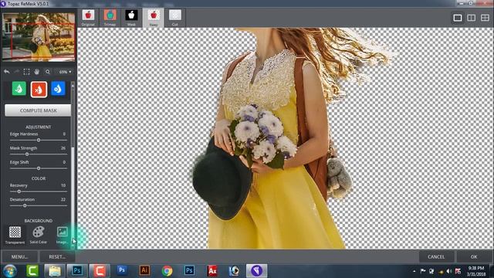Adjust the Edge Shift slider

(39, 168)
